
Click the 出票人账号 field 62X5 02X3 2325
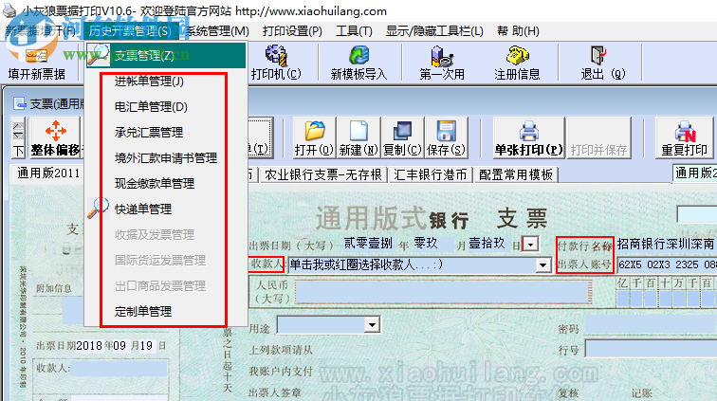[x=667, y=264]
